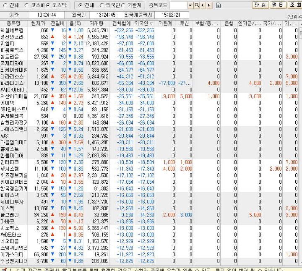Sort by 거래량 column header
This screenshot has height=271, width=302.
pyautogui.click(x=96, y=23)
